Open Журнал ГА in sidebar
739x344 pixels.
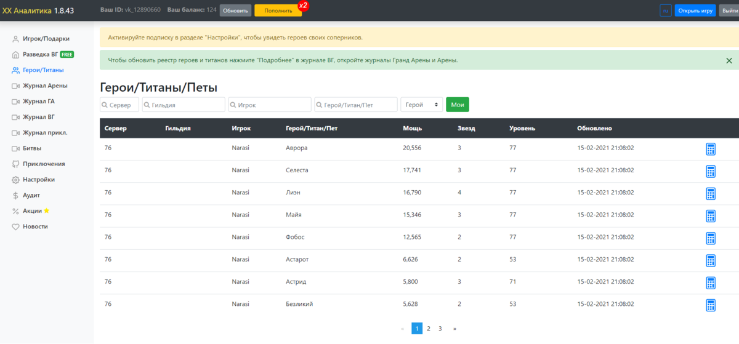coord(34,101)
